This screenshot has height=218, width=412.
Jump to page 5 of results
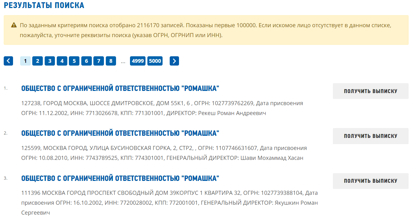tap(74, 61)
